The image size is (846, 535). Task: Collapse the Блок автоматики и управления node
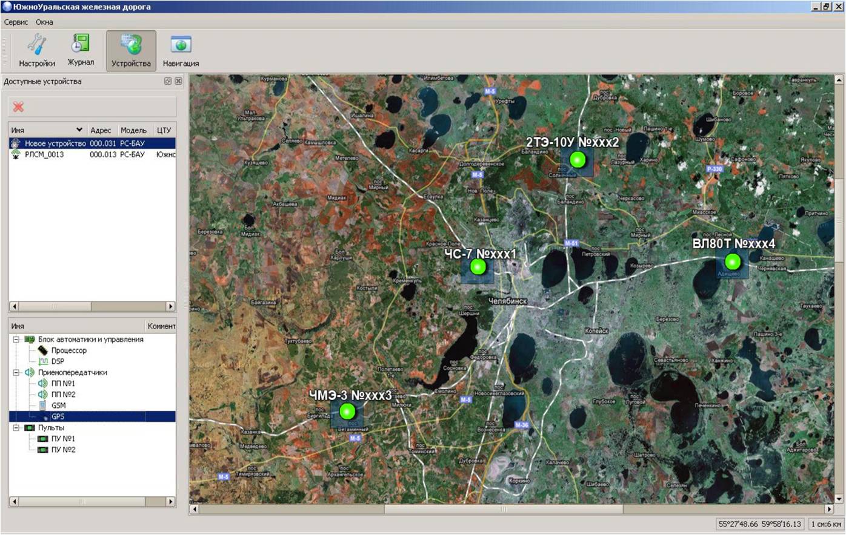coord(16,340)
